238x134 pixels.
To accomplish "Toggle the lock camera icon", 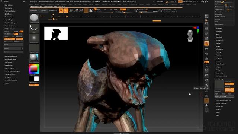I will (x=206, y=58).
